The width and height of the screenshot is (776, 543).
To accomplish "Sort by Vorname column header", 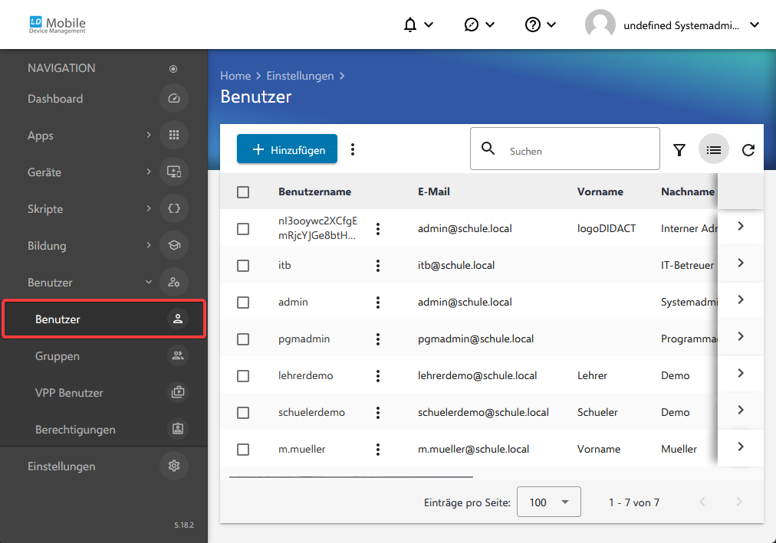I will (600, 191).
